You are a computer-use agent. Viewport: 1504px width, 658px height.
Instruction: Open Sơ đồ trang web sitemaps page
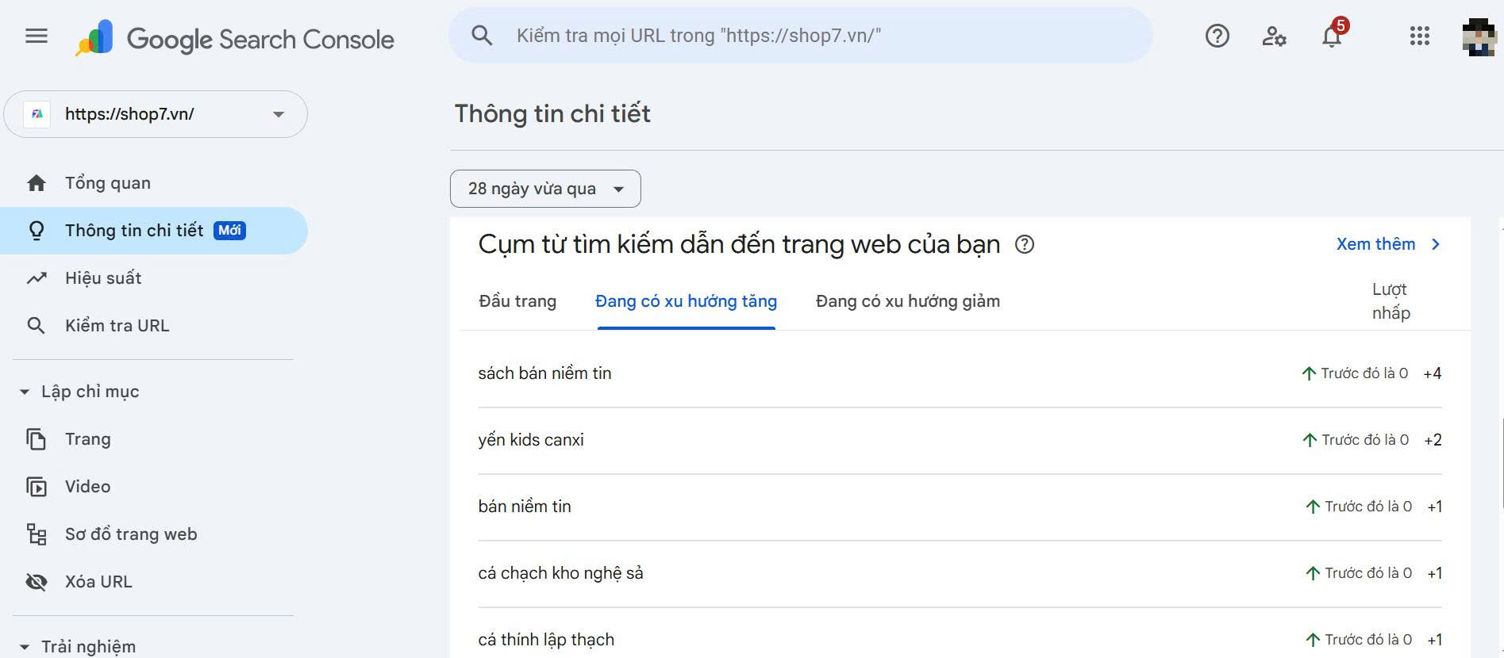coord(131,534)
